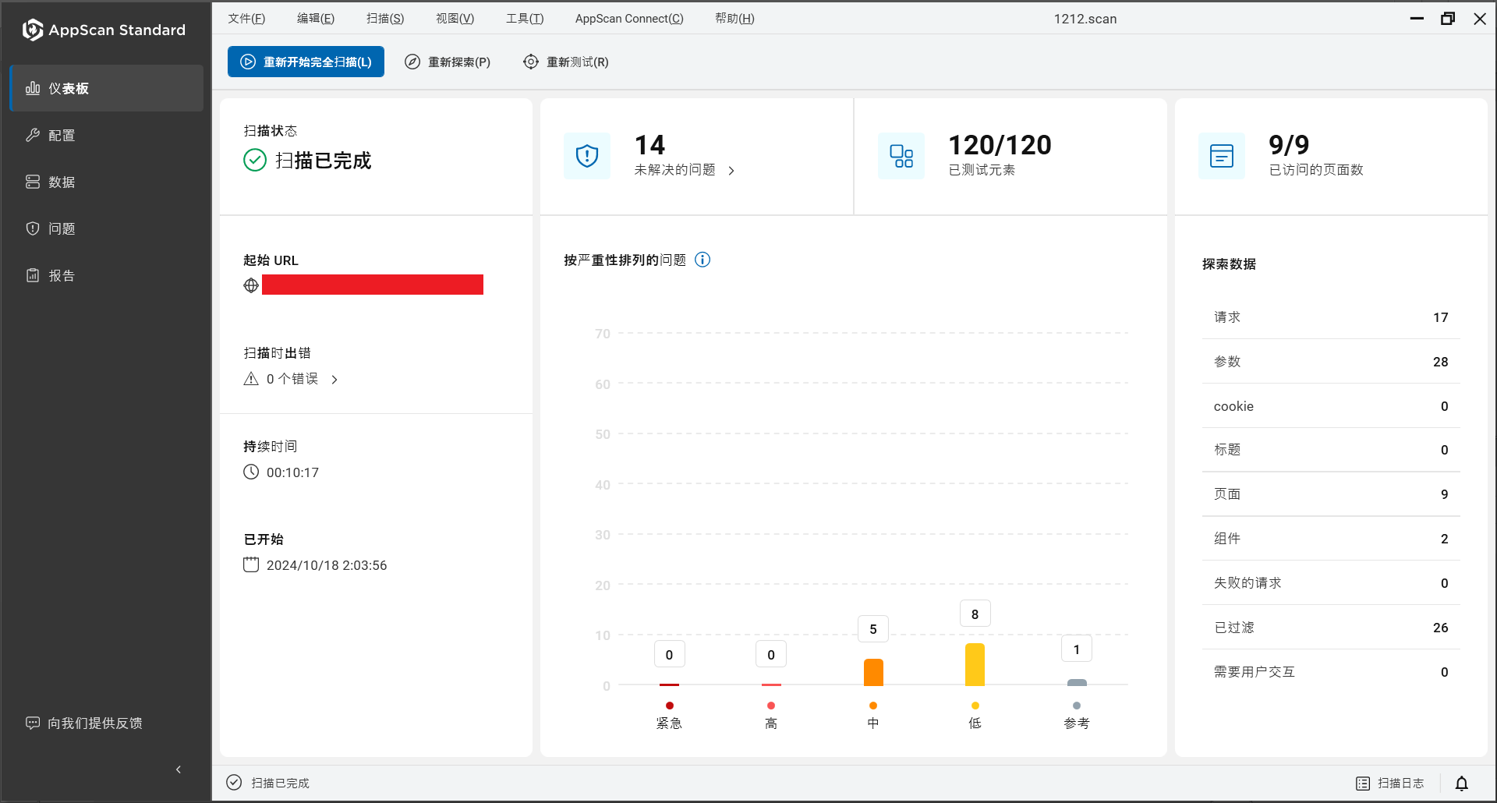Viewport: 1497px width, 803px height.
Task: Click the cookie row in exploration data
Action: point(1331,406)
